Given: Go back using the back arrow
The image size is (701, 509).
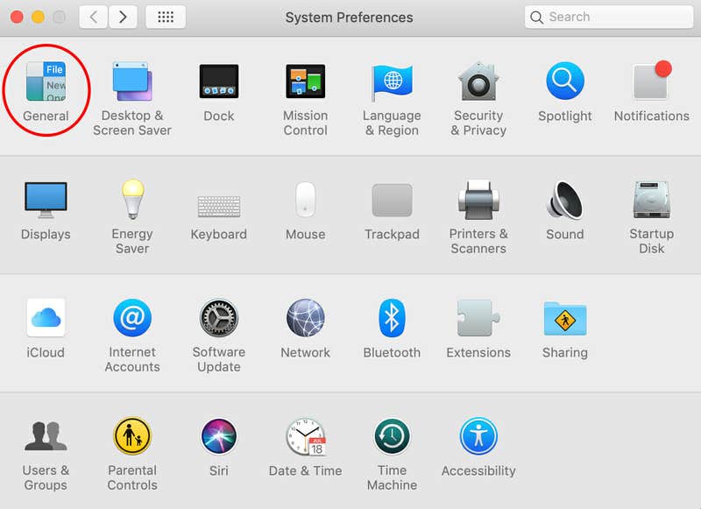Looking at the screenshot, I should click(92, 17).
